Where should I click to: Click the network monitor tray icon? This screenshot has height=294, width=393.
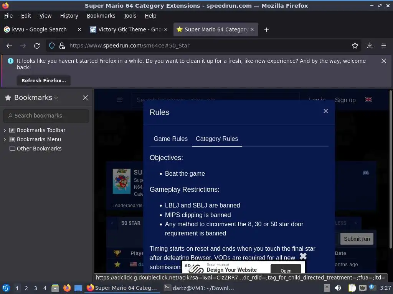(x=362, y=288)
